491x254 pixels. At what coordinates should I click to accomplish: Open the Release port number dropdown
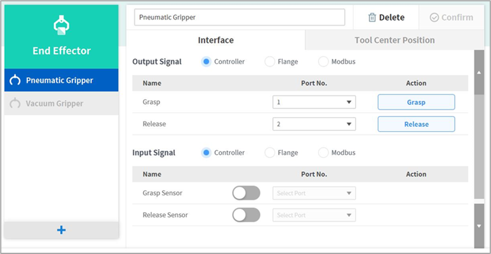pyautogui.click(x=314, y=124)
